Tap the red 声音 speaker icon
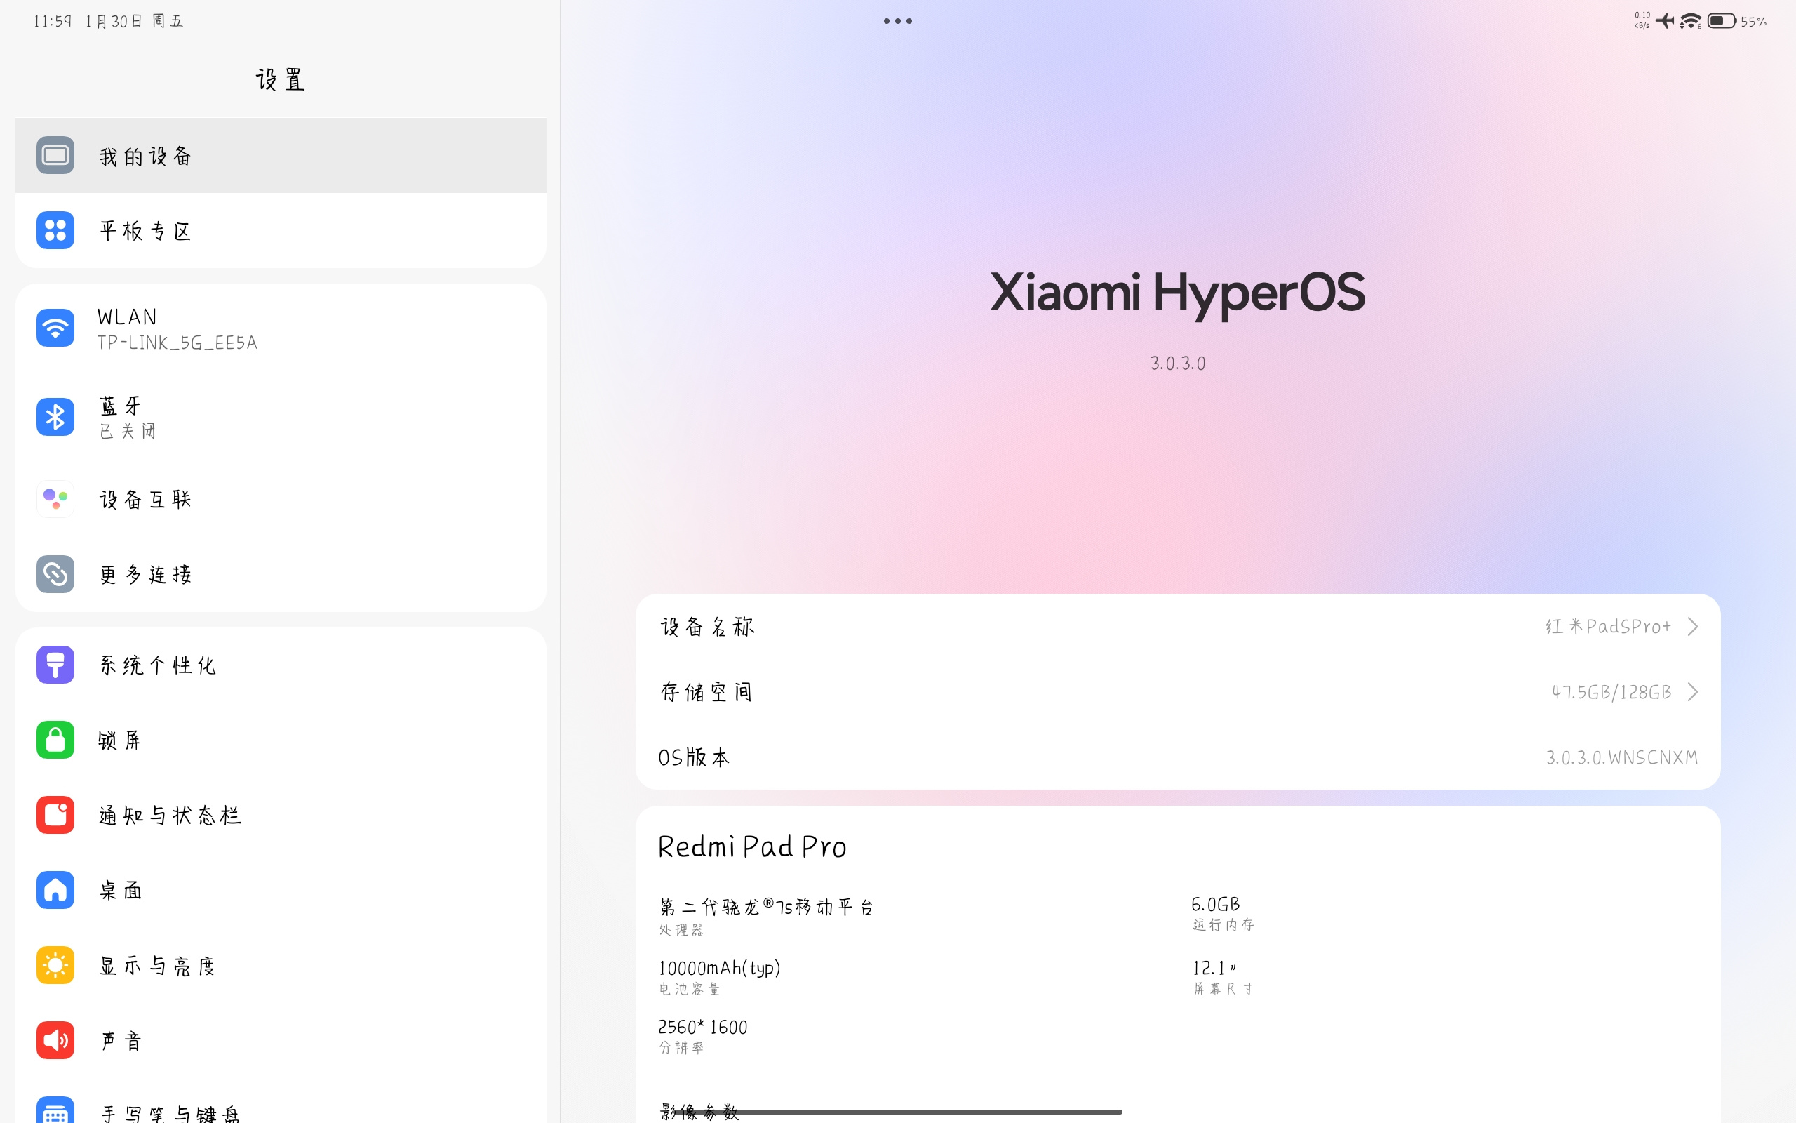 55,1039
